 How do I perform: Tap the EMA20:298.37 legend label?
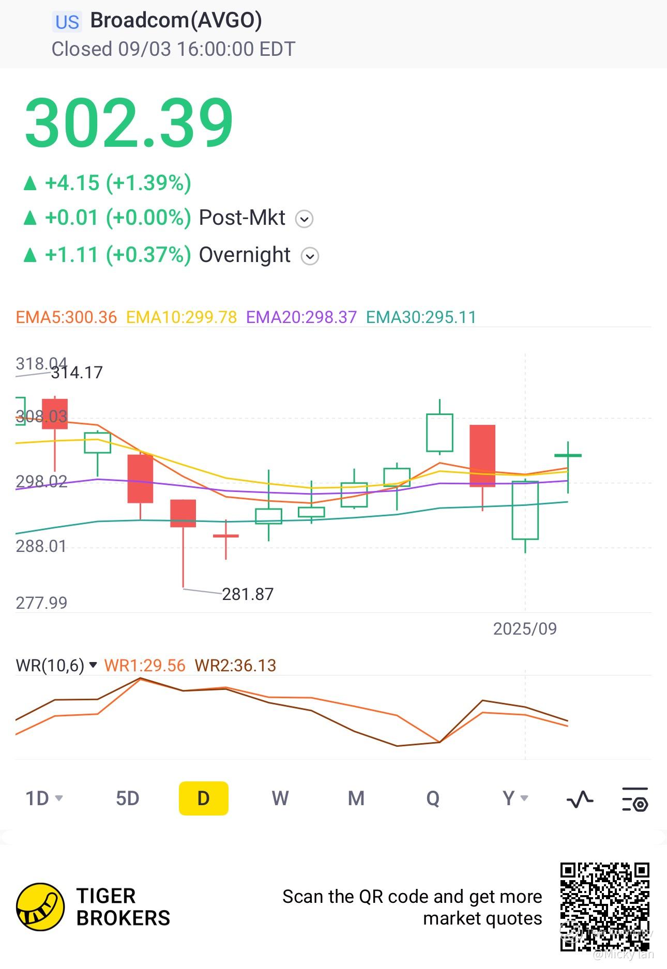click(x=301, y=317)
